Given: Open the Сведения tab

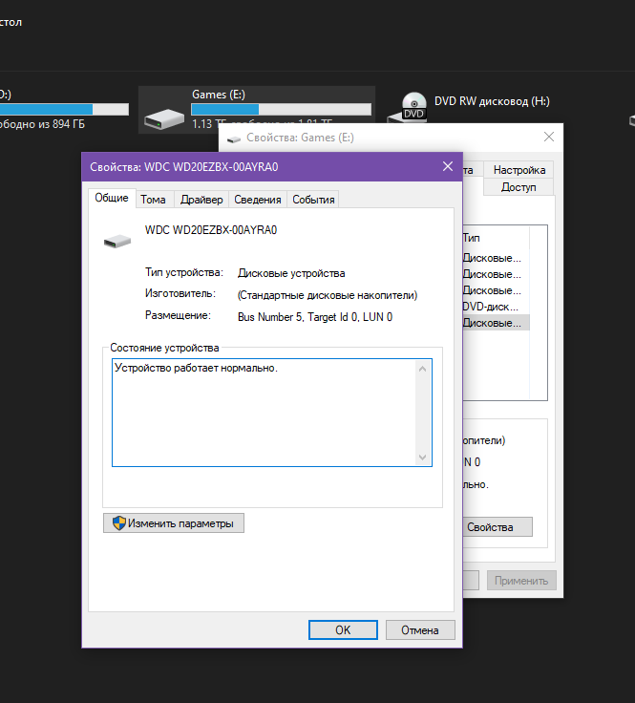Looking at the screenshot, I should [257, 200].
